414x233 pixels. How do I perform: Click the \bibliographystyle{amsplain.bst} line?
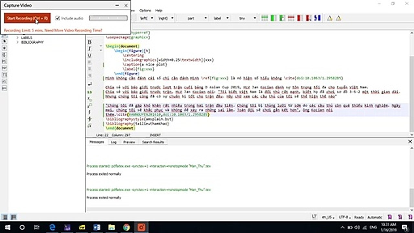pyautogui.click(x=139, y=119)
